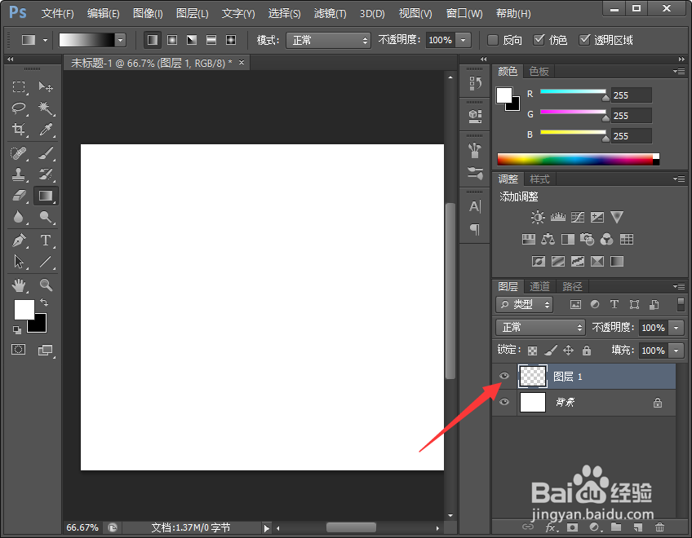Open layer style fx menu
Screen dimensions: 692x538
tap(551, 527)
